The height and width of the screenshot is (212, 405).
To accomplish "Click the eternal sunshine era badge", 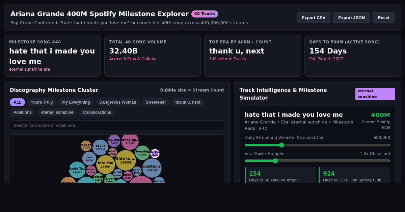I will click(x=375, y=94).
